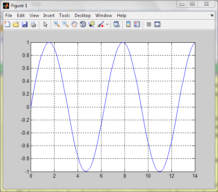This screenshot has width=218, height=192.
Task: Select the Brush data tool
Action: tap(101, 24)
